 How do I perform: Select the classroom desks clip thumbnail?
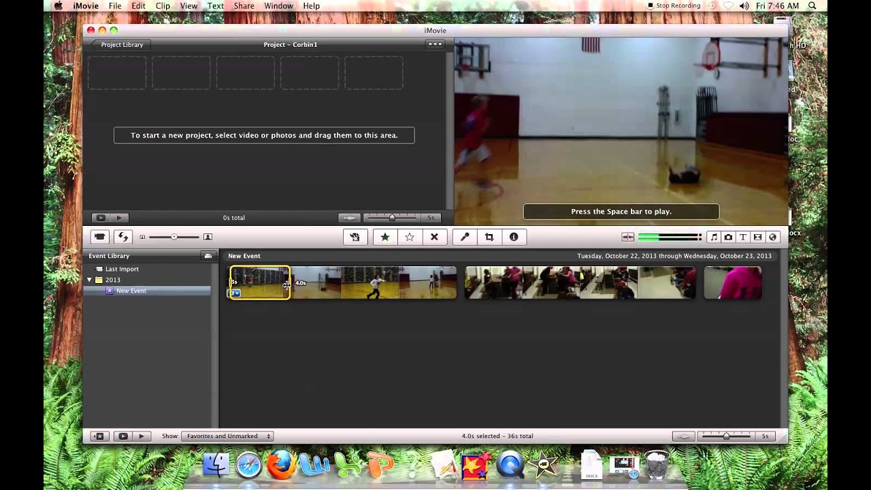click(580, 282)
